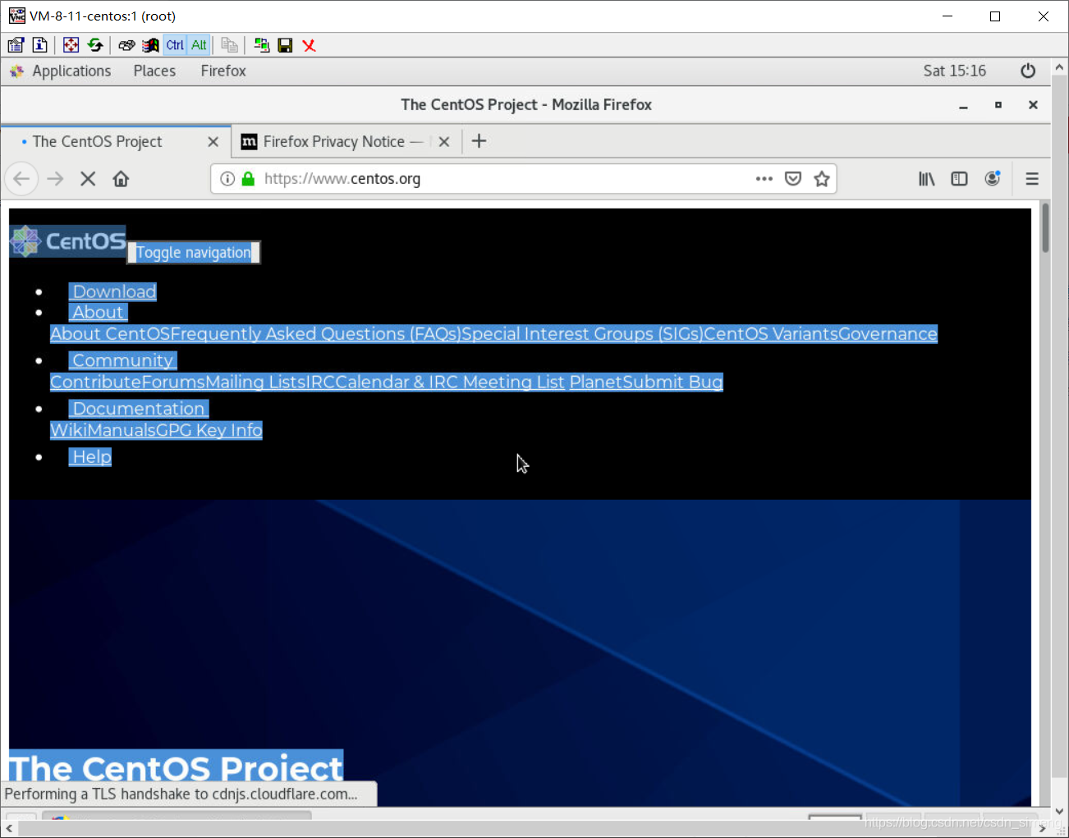Screen dimensions: 1069x838
Task: Open the Help link
Action: point(91,457)
